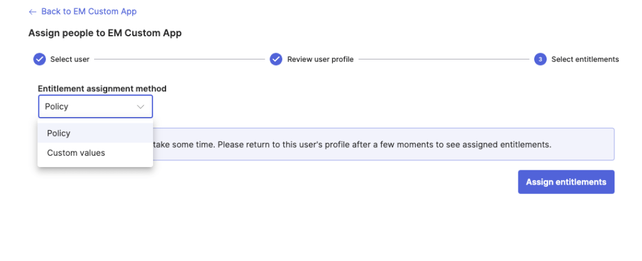Go to the Review user profile step label
The height and width of the screenshot is (261, 642).
tap(320, 59)
